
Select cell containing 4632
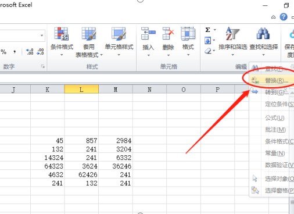pos(48,174)
